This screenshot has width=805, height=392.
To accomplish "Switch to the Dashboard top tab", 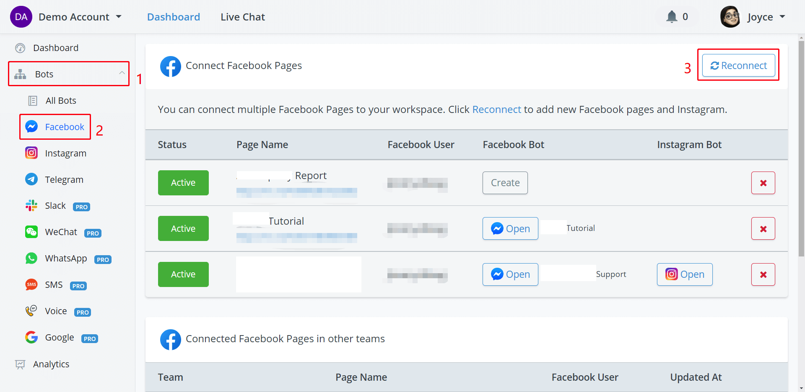I will (x=174, y=17).
